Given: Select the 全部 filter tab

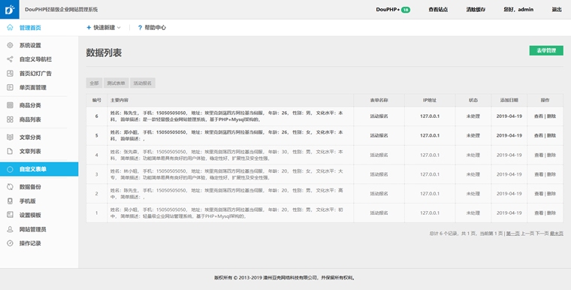Looking at the screenshot, I should 95,83.
